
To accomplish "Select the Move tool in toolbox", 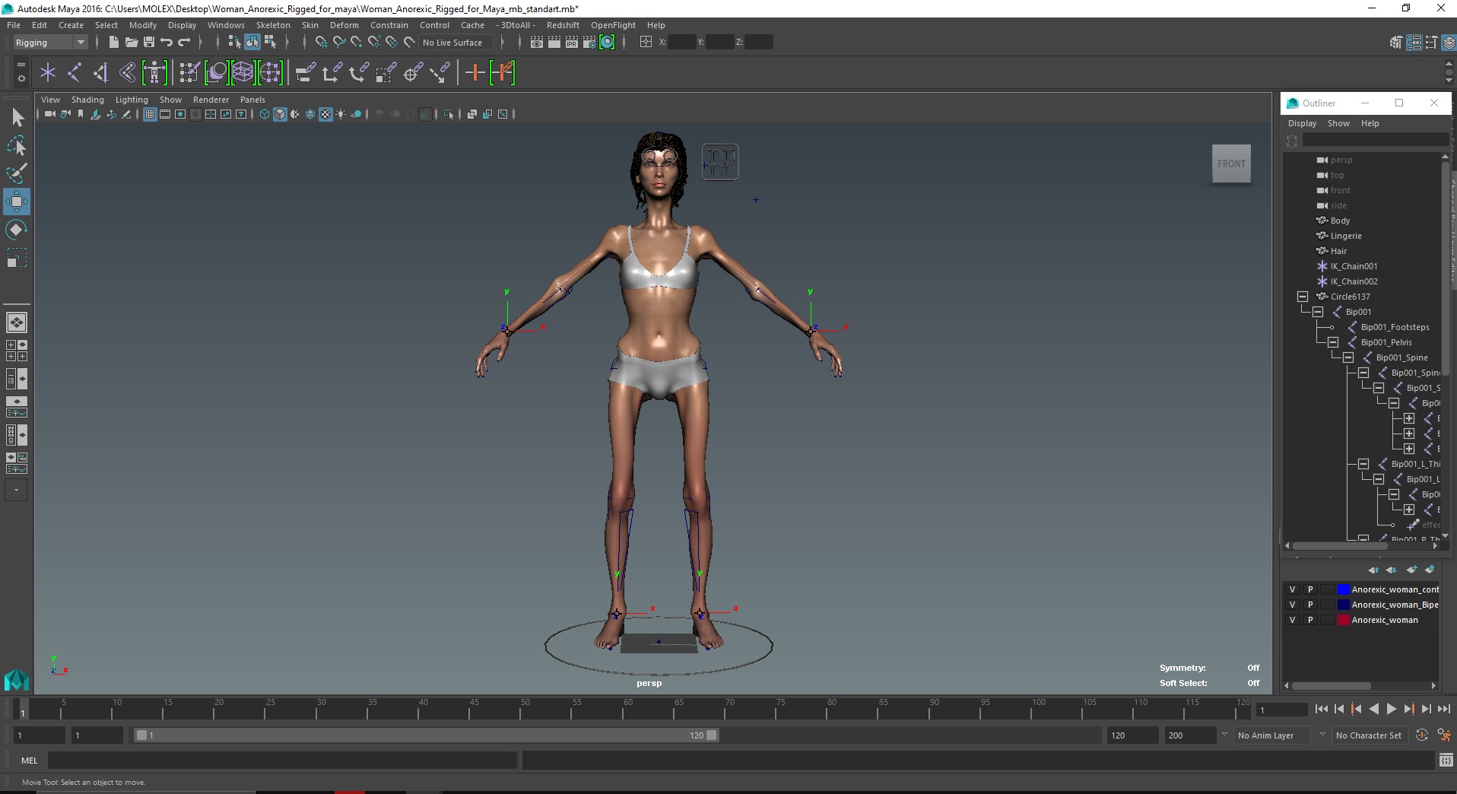I will click(x=16, y=202).
